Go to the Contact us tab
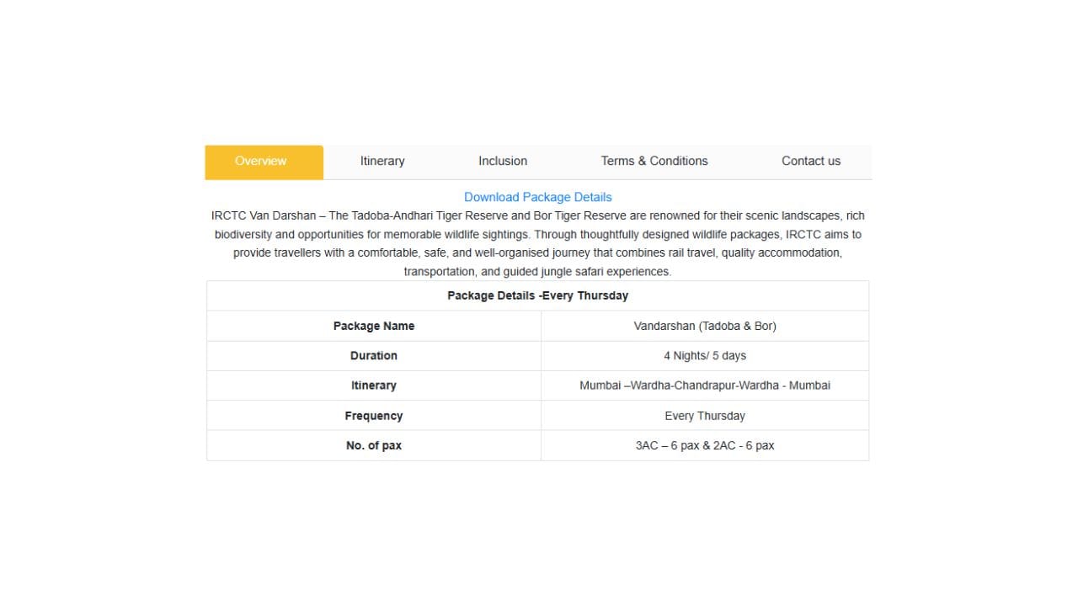Screen dimensions: 1078x606 tap(811, 162)
